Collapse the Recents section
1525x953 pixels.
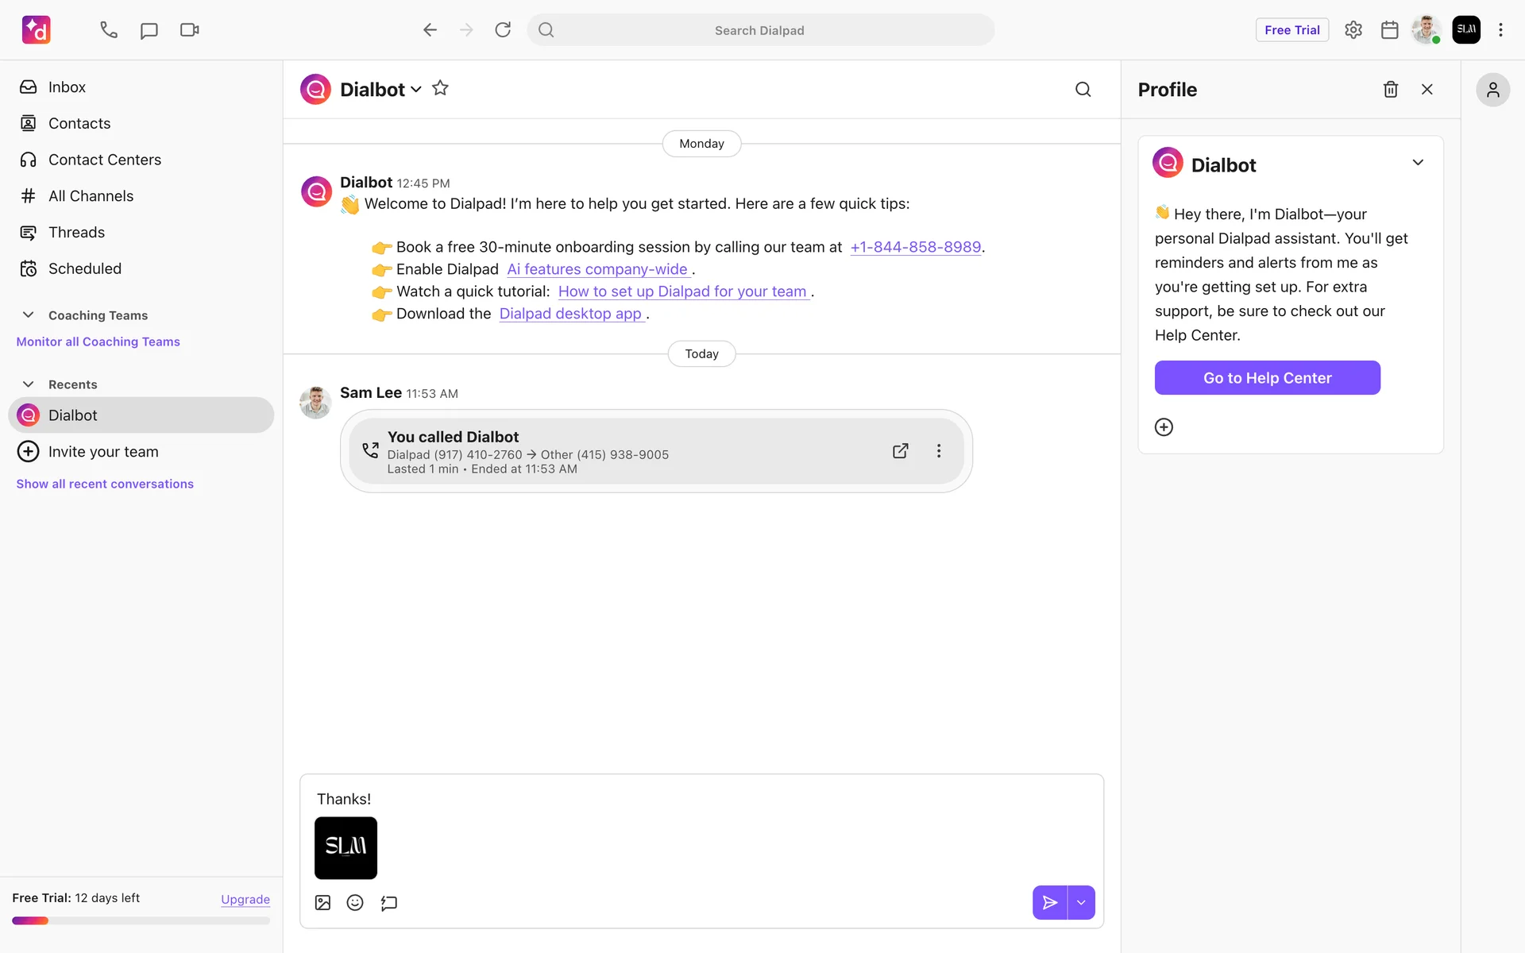click(29, 384)
